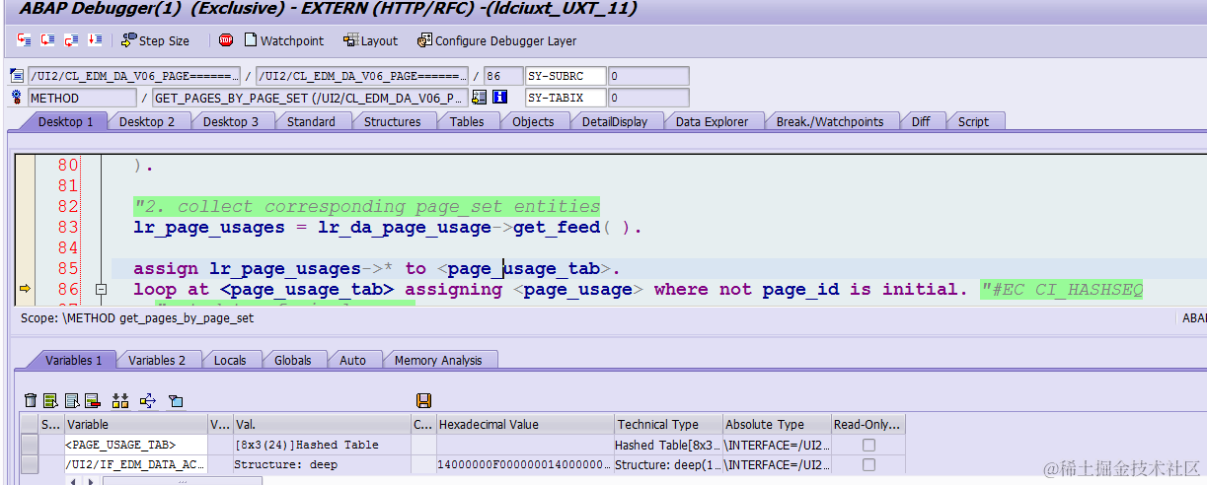Open the DetailDisplay tab

point(614,121)
